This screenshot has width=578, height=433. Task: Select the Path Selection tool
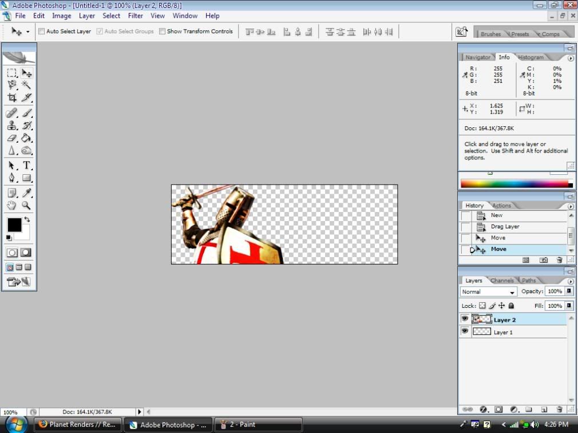pos(12,165)
